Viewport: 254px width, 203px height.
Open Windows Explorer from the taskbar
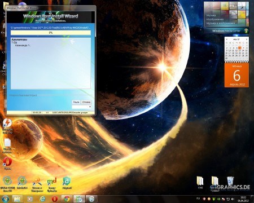click(17, 199)
